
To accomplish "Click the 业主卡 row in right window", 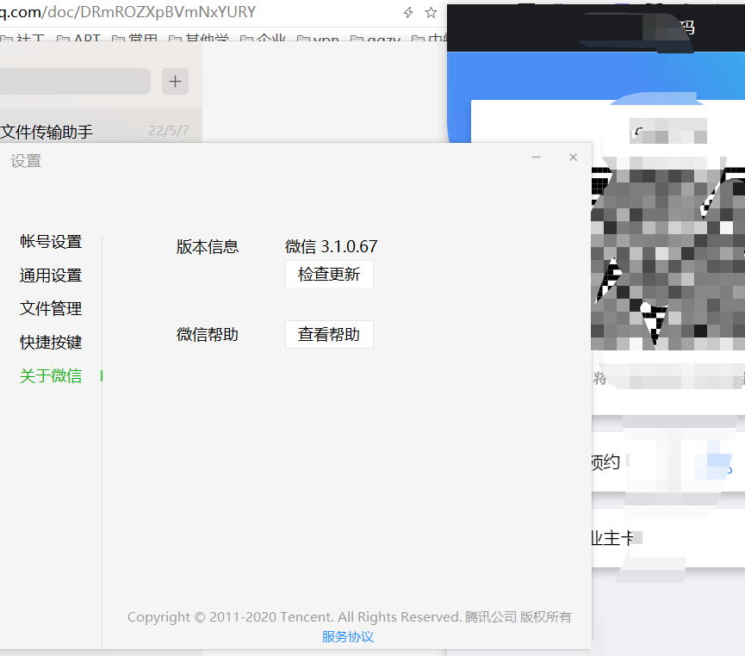I will pos(668,538).
